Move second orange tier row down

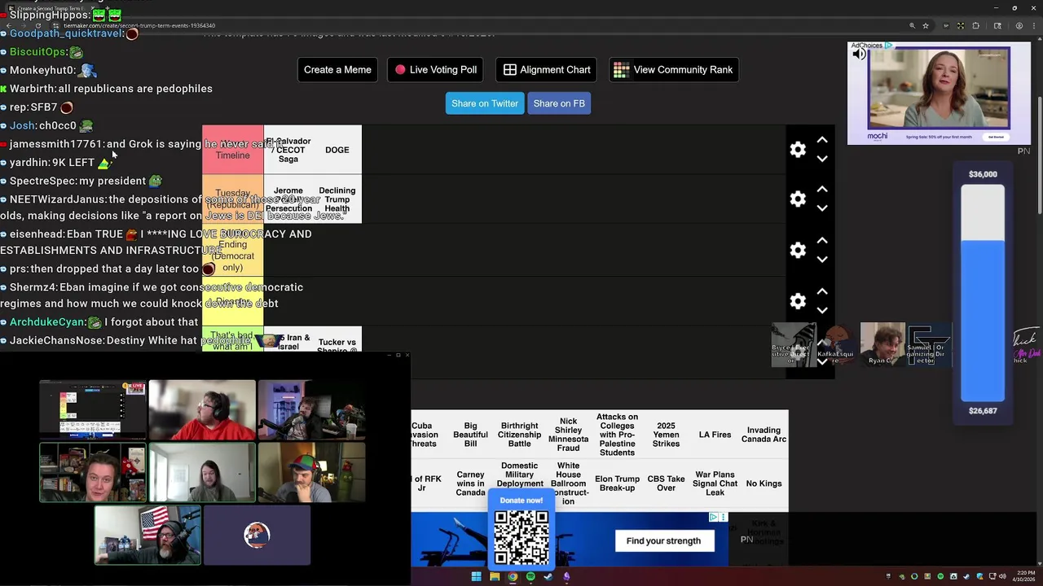pyautogui.click(x=822, y=208)
